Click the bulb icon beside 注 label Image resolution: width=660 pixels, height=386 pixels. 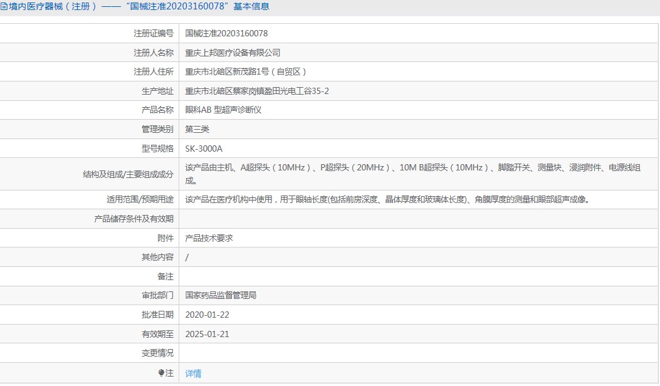161,373
